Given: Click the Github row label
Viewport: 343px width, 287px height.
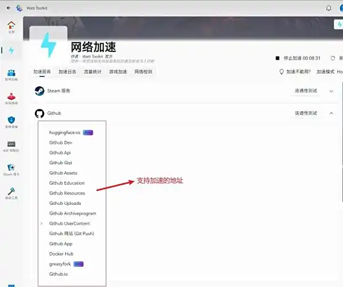Looking at the screenshot, I should 54,114.
